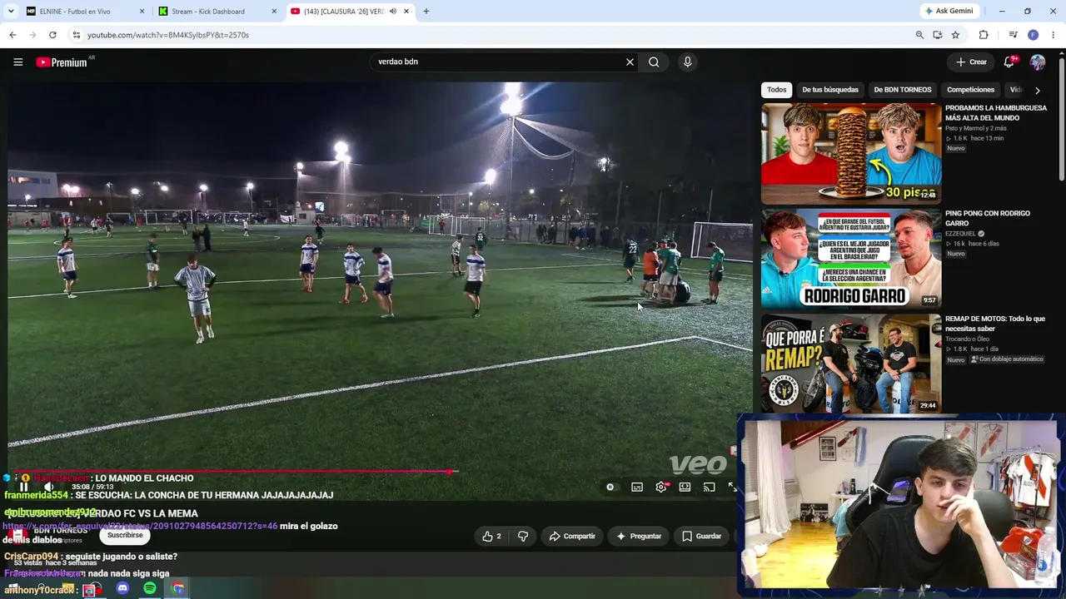Viewport: 1066px width, 599px height.
Task: Switch the player to theater mode
Action: [685, 488]
